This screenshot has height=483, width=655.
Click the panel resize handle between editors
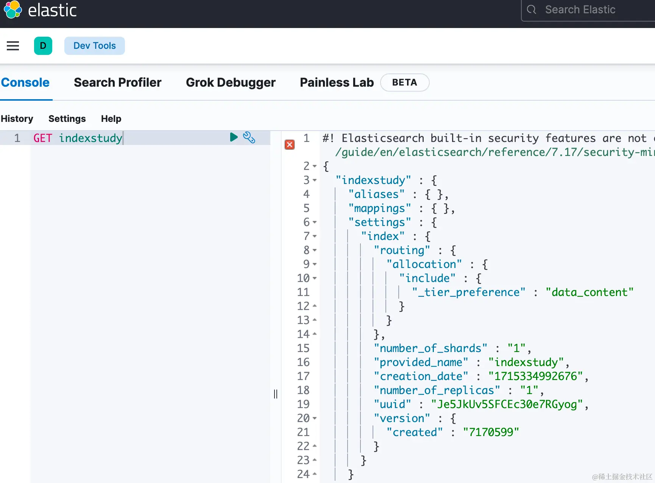coord(276,394)
